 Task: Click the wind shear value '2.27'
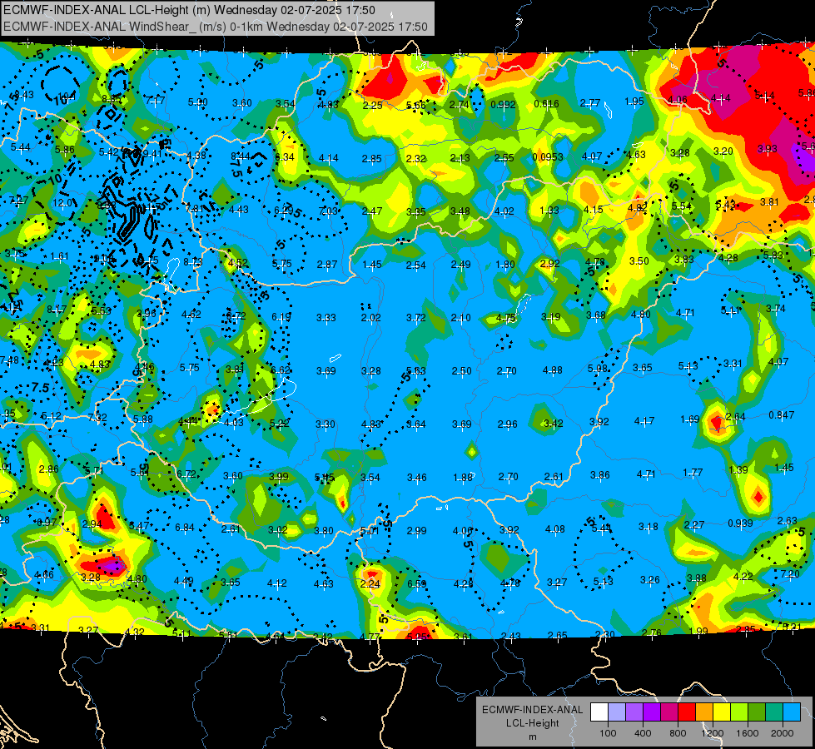click(x=694, y=525)
